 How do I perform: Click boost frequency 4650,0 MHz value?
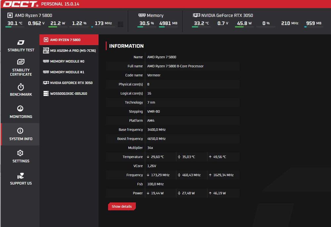pos(157,138)
